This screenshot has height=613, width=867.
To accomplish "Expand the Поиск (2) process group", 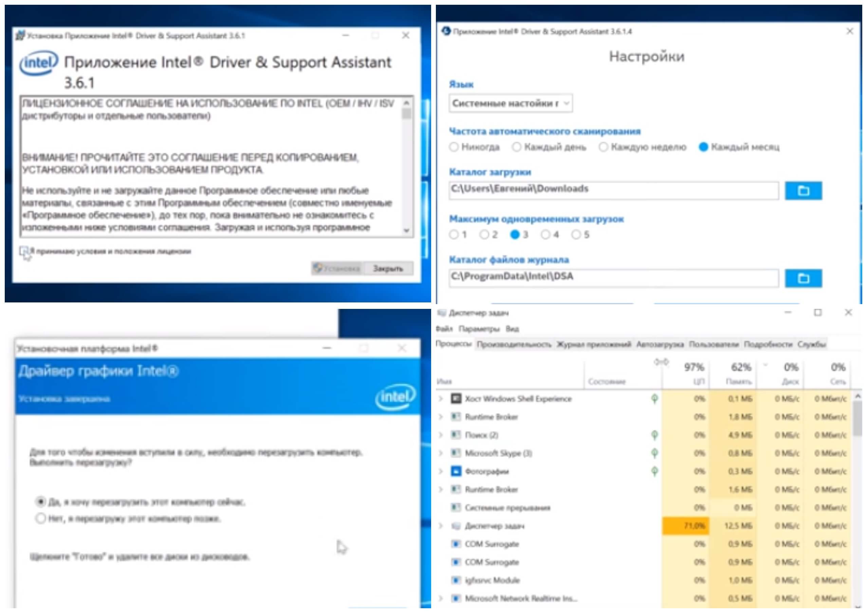I will [440, 435].
